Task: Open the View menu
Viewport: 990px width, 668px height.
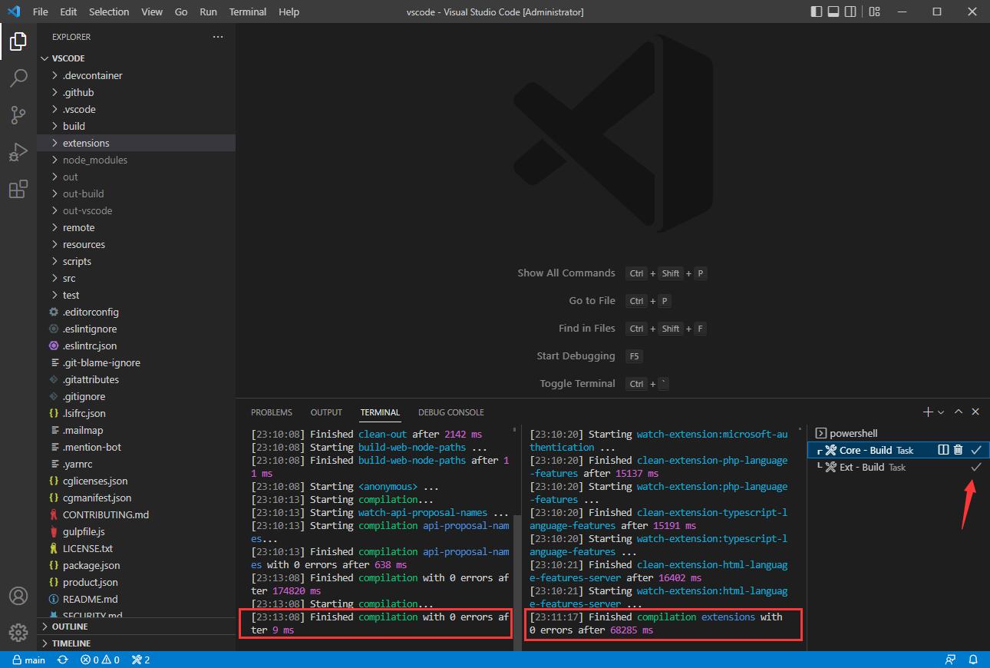Action: 152,12
